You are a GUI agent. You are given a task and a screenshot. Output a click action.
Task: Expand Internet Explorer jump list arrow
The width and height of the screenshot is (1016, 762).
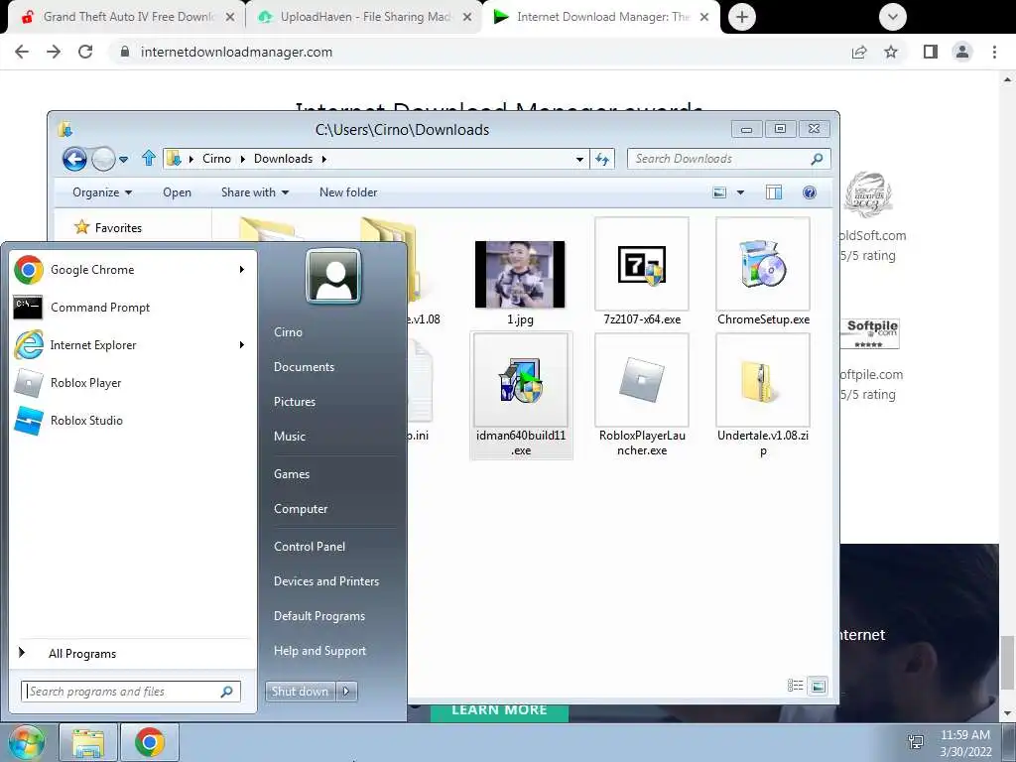242,344
